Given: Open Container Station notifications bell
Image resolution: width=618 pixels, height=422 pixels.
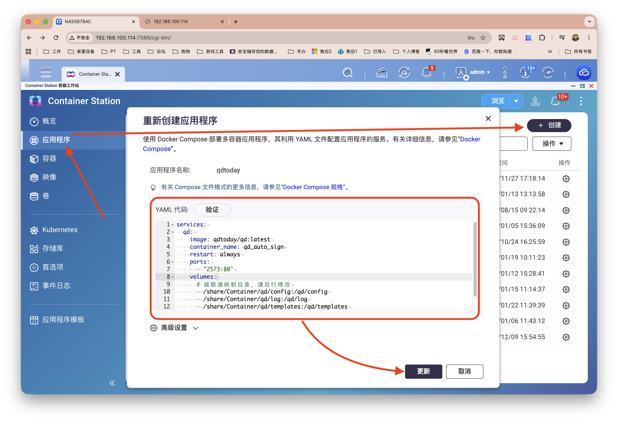Looking at the screenshot, I should 556,101.
